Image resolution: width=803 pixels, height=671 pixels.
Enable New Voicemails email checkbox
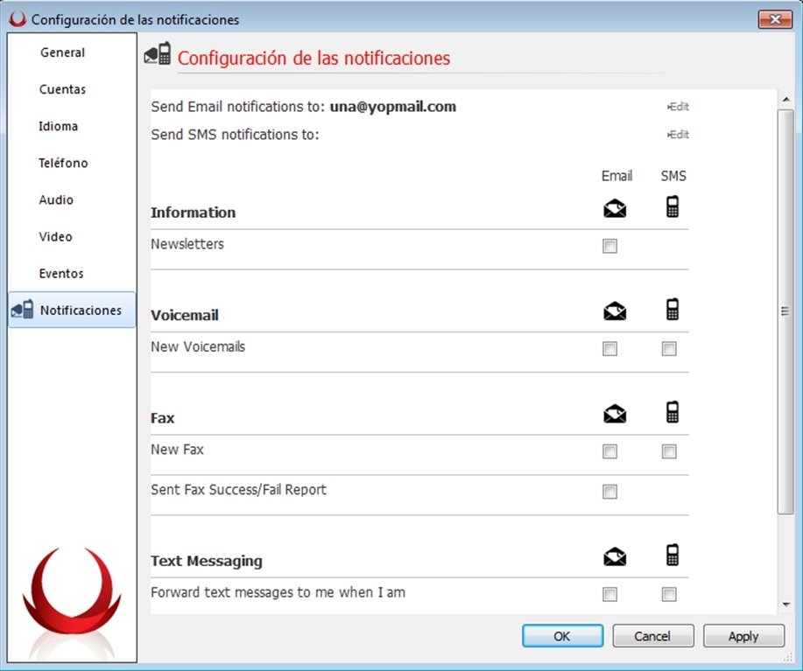click(x=609, y=349)
